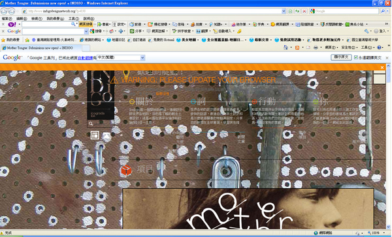Click the 自動翻譯 link in translate bar

[85, 58]
